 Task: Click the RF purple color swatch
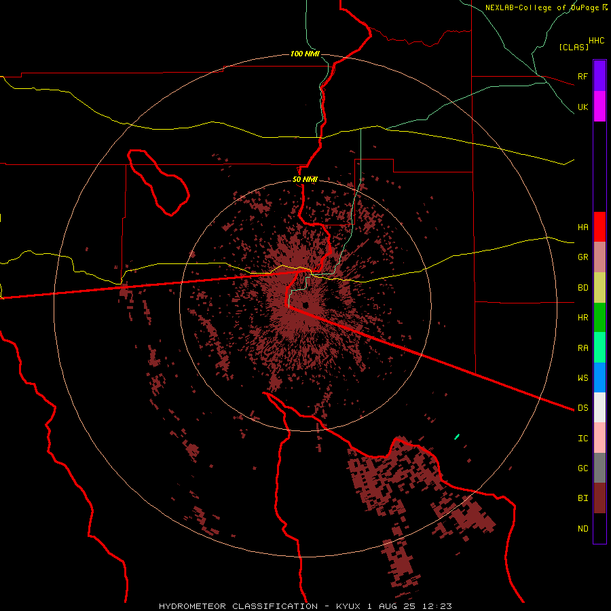coord(599,76)
